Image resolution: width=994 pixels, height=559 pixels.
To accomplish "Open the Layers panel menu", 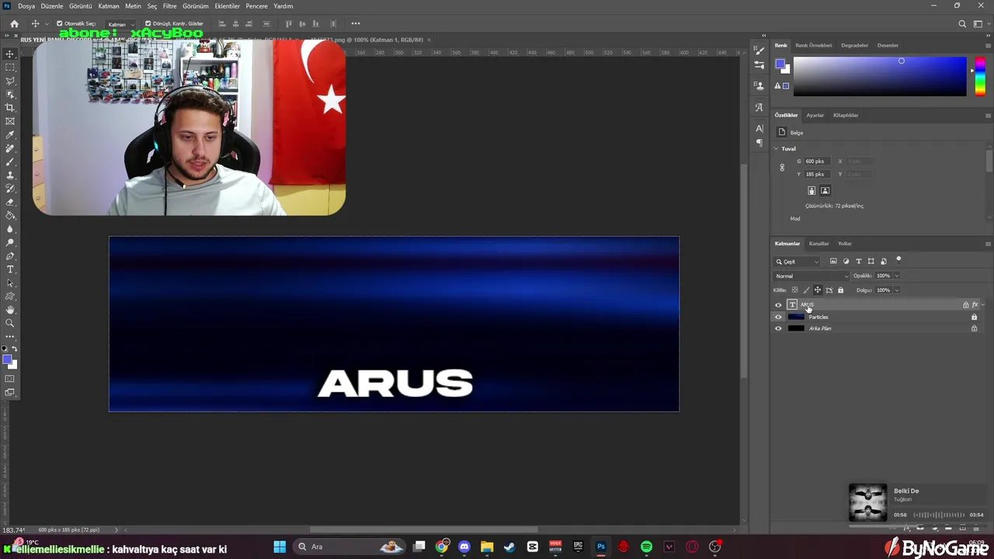I will 988,244.
